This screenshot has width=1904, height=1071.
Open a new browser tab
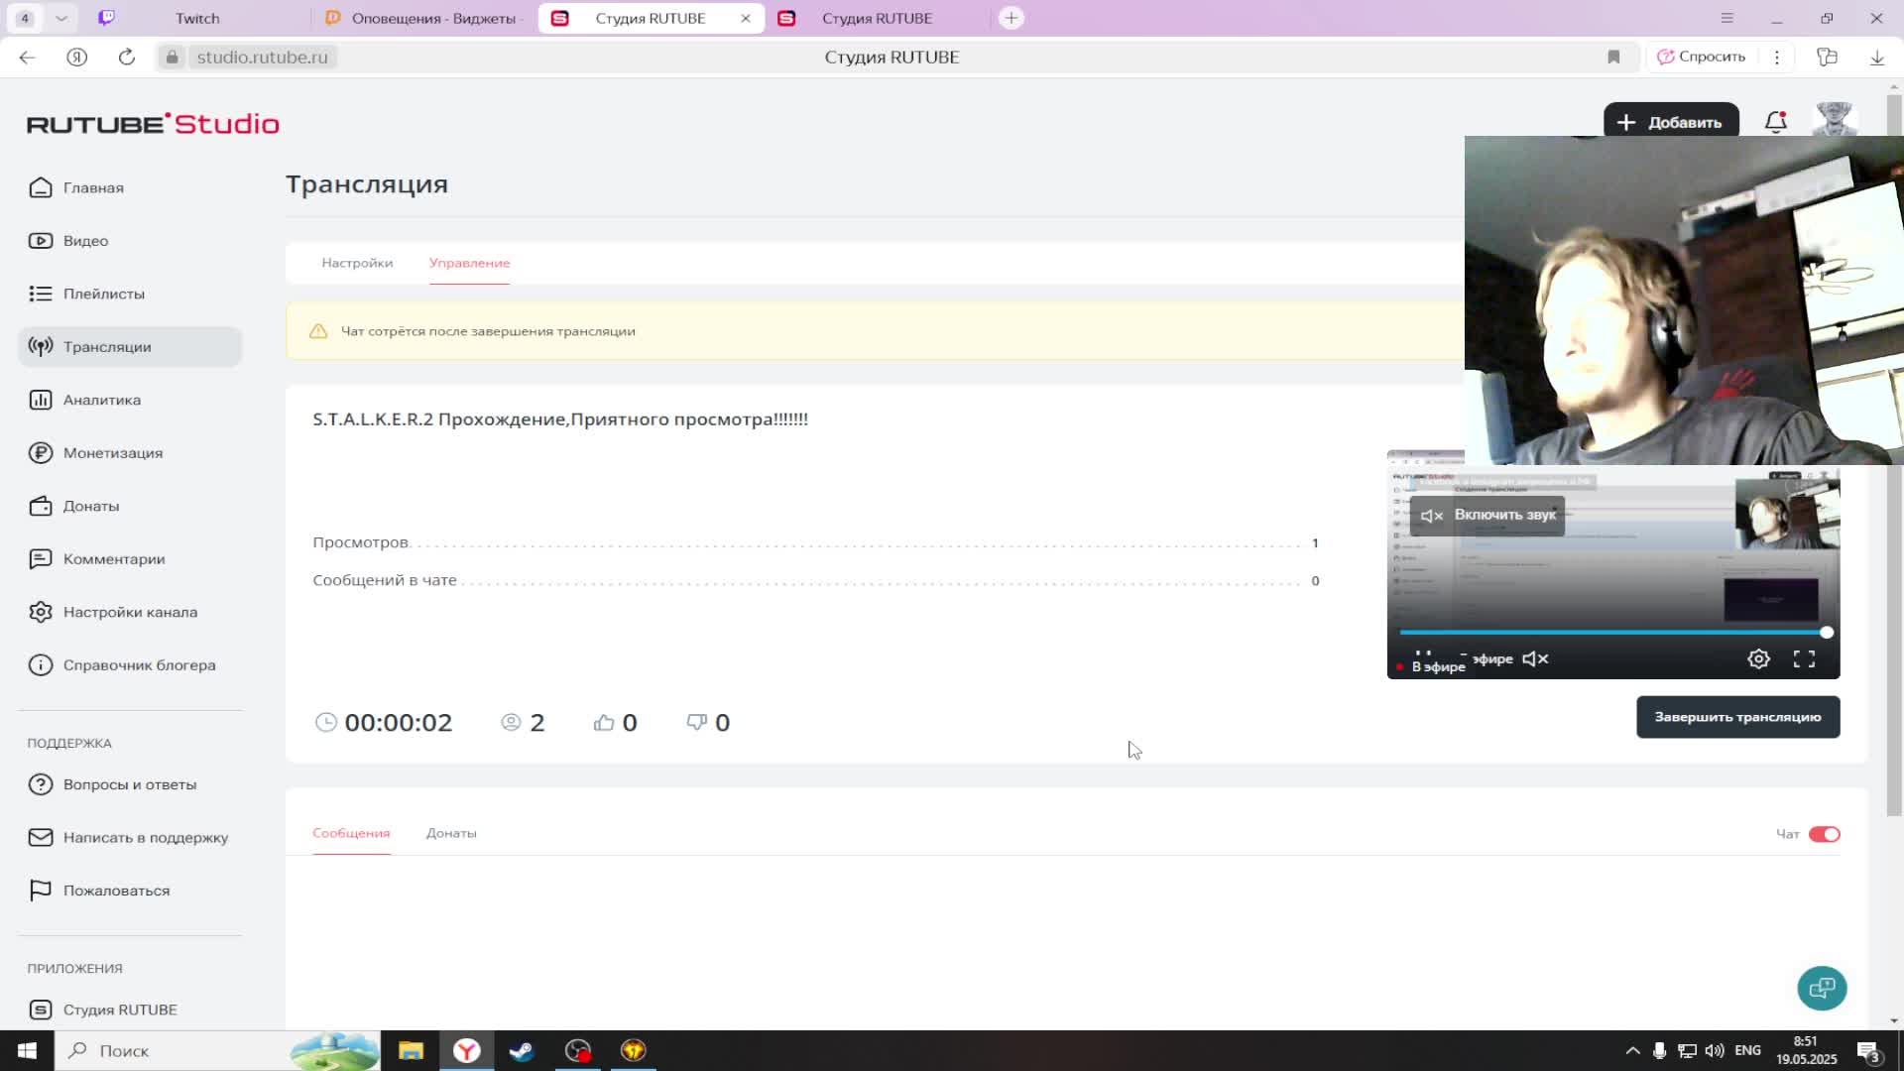[1011, 18]
